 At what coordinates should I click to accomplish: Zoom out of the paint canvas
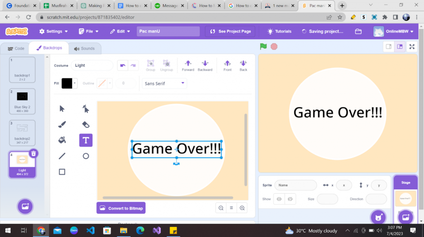[221, 208]
